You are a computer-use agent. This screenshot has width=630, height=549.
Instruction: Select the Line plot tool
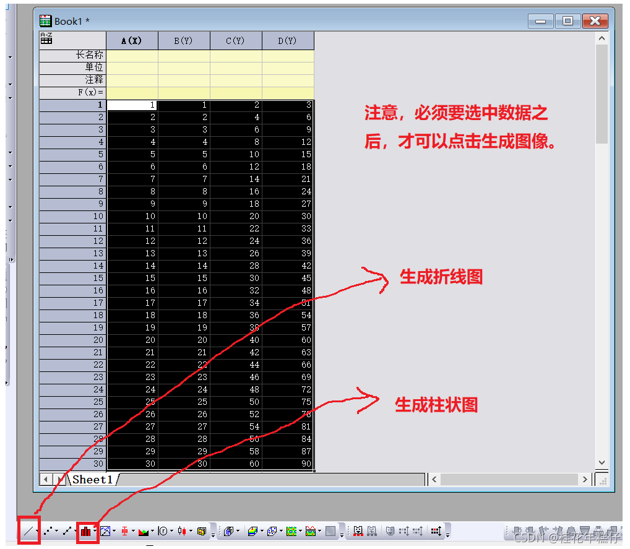pos(28,531)
